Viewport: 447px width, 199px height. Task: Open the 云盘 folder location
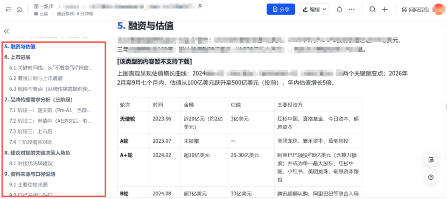(41, 13)
